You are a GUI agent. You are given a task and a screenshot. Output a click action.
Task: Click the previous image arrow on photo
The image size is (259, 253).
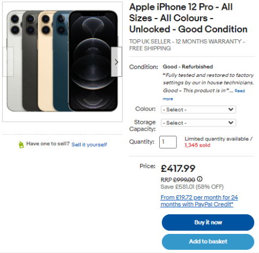tap(8, 62)
